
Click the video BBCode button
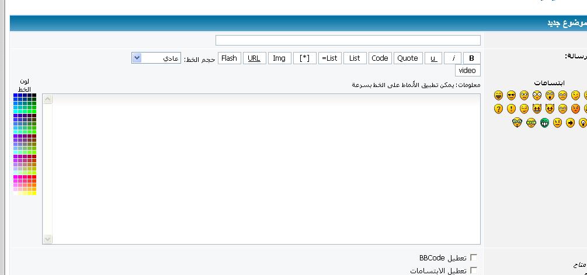pyautogui.click(x=467, y=71)
